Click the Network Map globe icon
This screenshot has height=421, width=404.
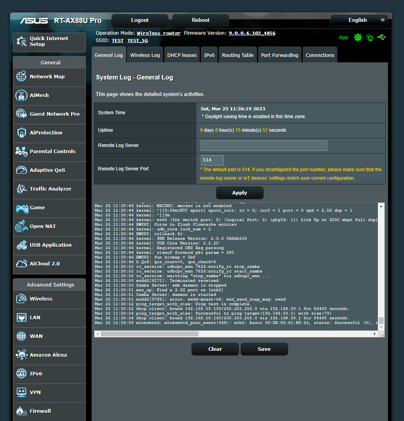[21, 76]
